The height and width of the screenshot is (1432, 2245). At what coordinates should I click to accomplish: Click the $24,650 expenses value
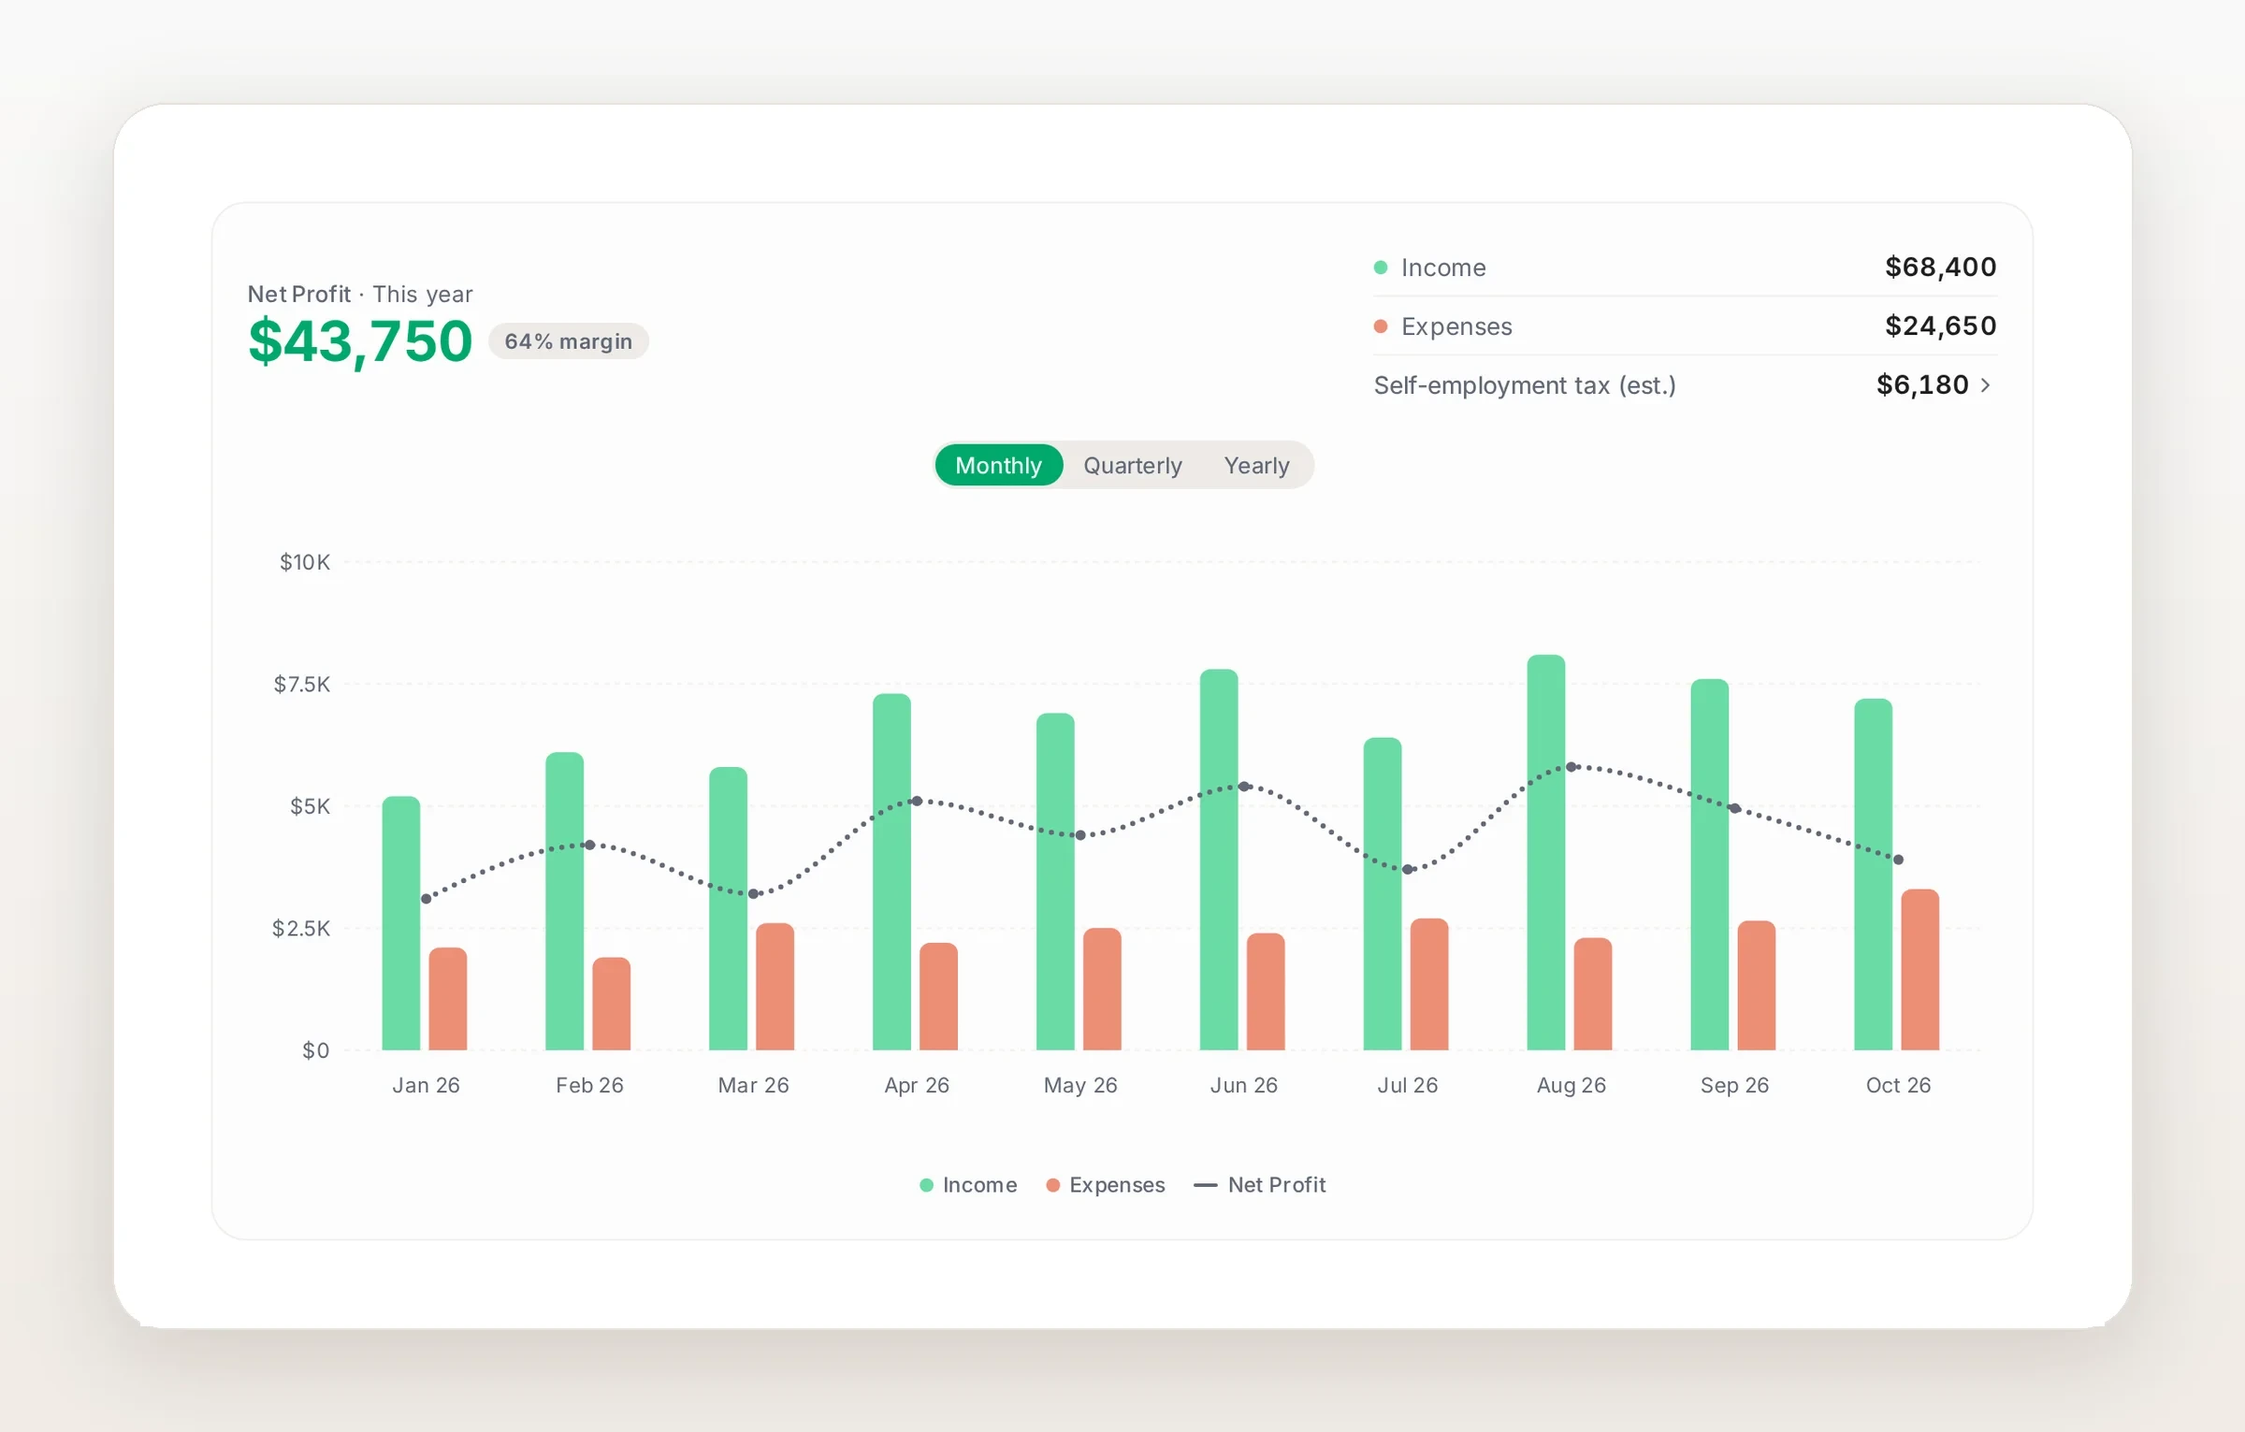tap(1940, 326)
